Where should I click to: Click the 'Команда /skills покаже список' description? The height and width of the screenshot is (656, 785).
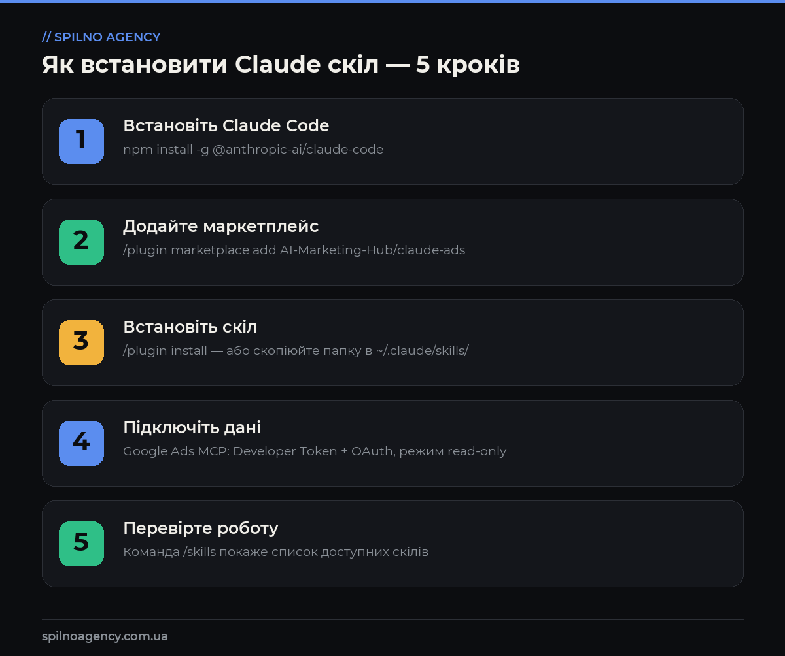(276, 552)
